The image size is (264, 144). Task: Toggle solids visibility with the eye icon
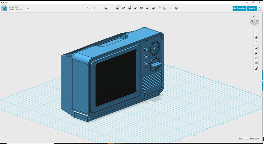coord(256,58)
